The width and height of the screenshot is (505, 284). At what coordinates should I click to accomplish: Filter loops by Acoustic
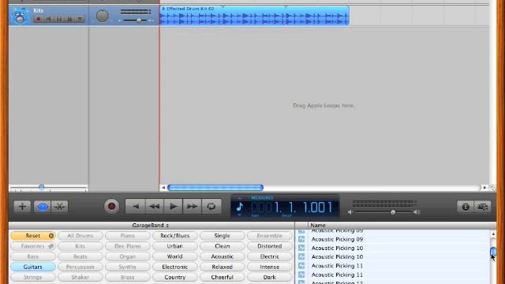(223, 256)
